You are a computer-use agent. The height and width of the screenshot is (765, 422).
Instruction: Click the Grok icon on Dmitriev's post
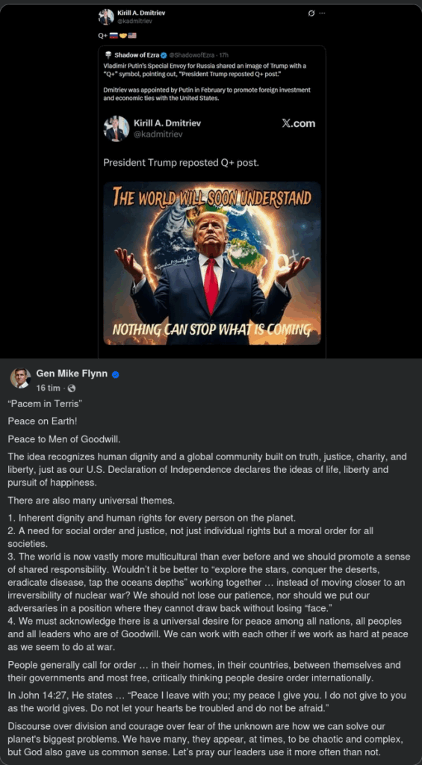pyautogui.click(x=311, y=13)
